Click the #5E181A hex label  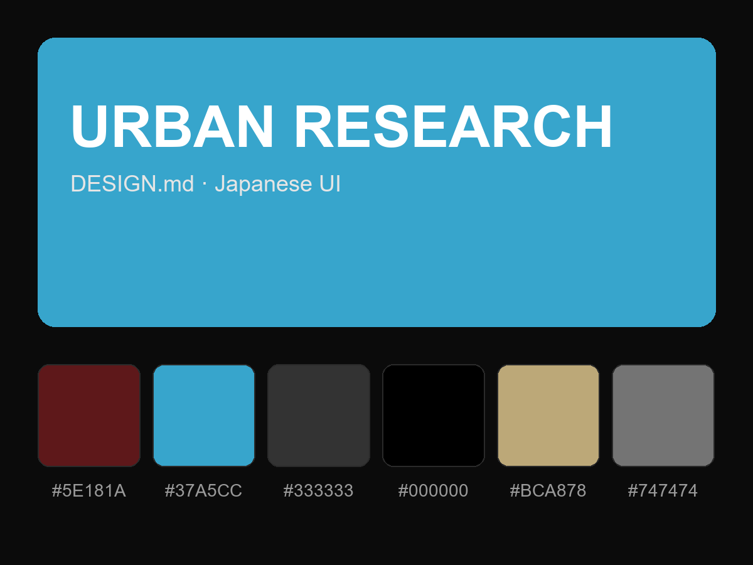click(x=89, y=491)
